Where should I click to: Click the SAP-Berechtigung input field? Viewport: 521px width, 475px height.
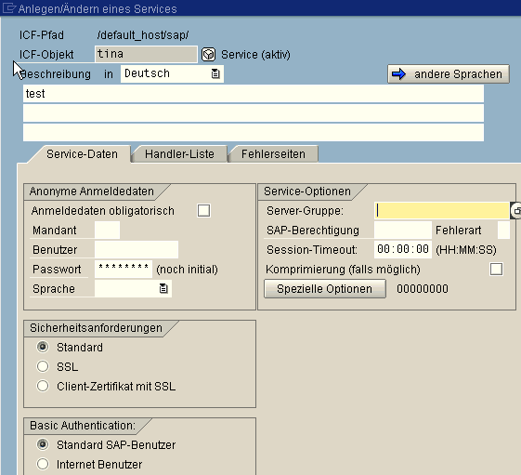coord(403,231)
